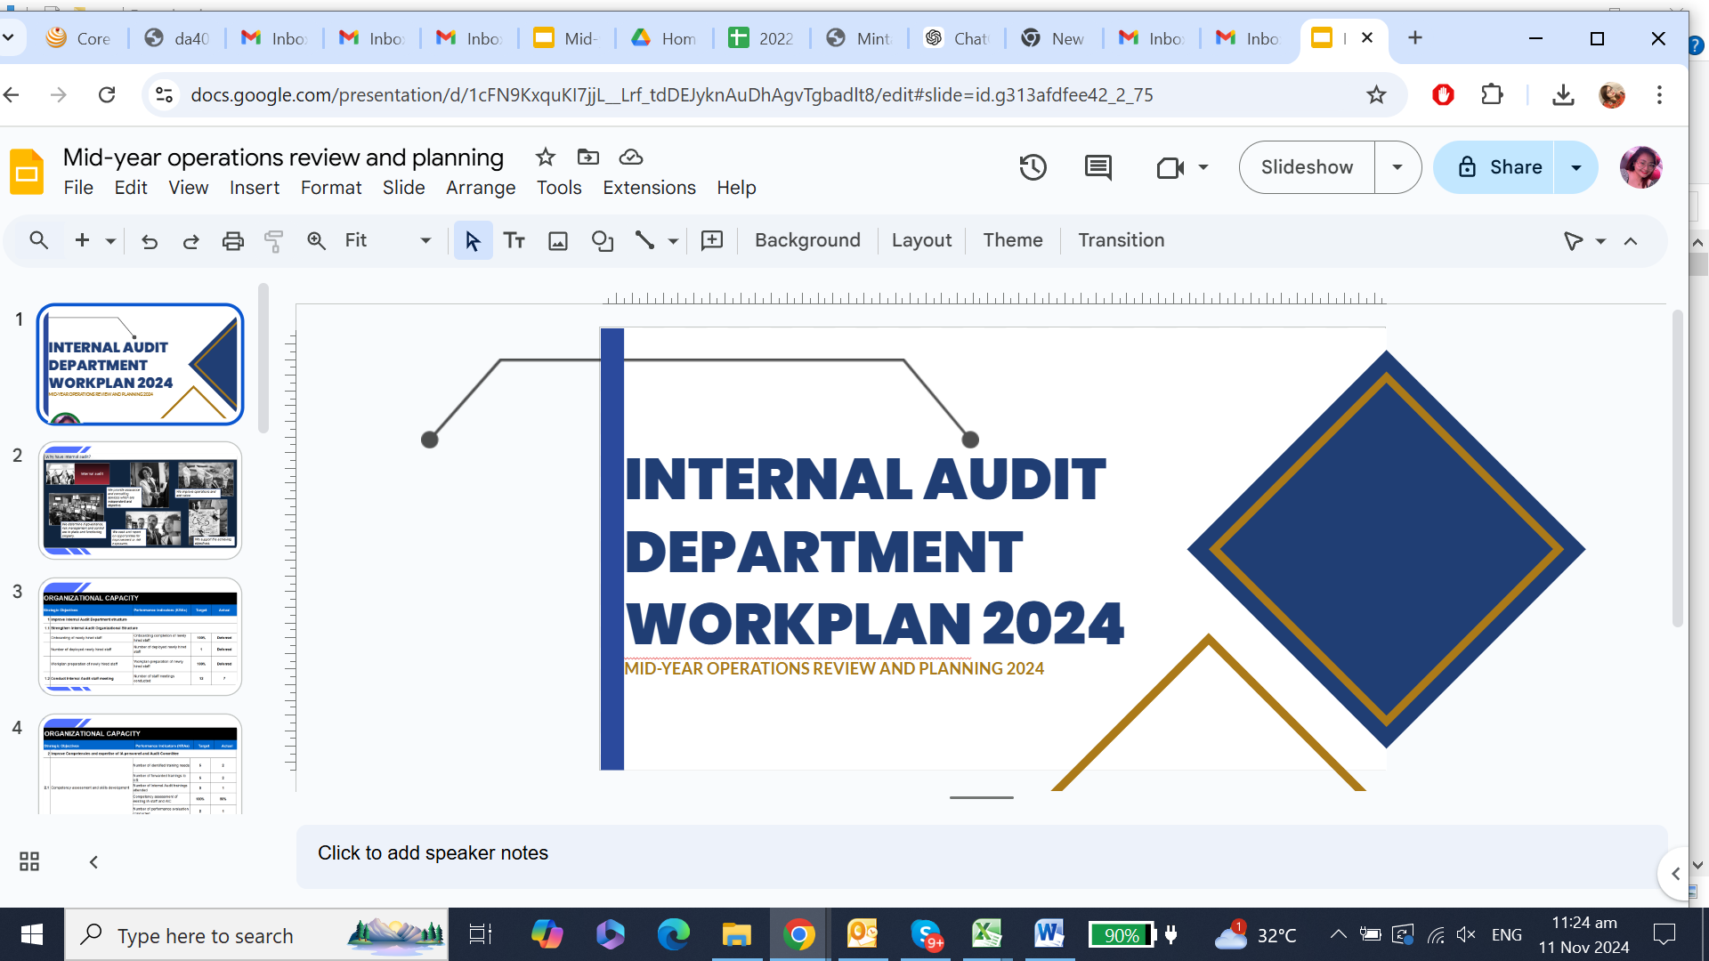
Task: Open version history clock icon
Action: pos(1033,167)
